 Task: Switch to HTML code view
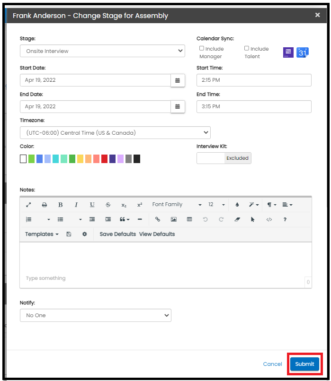269,219
